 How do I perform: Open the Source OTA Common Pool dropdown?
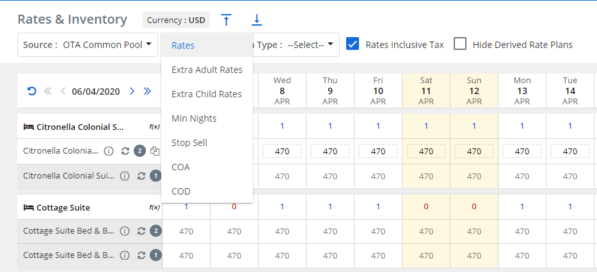(88, 45)
